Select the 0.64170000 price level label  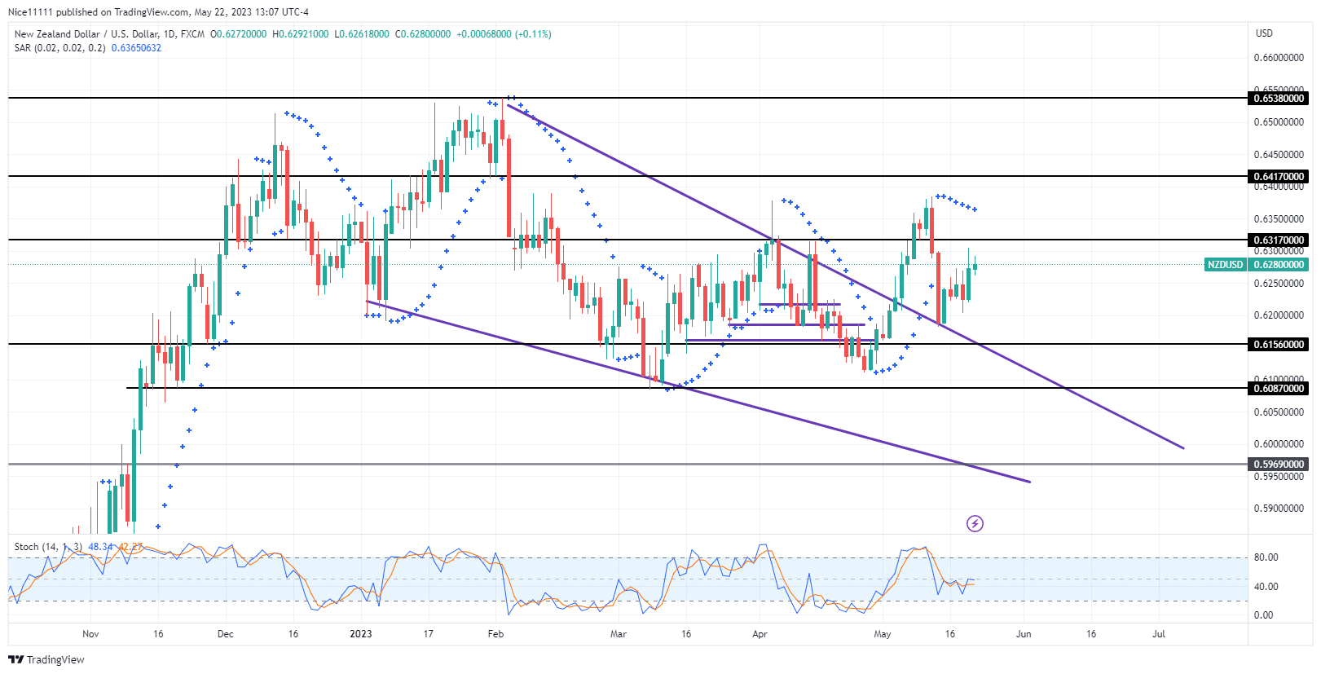pyautogui.click(x=1278, y=176)
